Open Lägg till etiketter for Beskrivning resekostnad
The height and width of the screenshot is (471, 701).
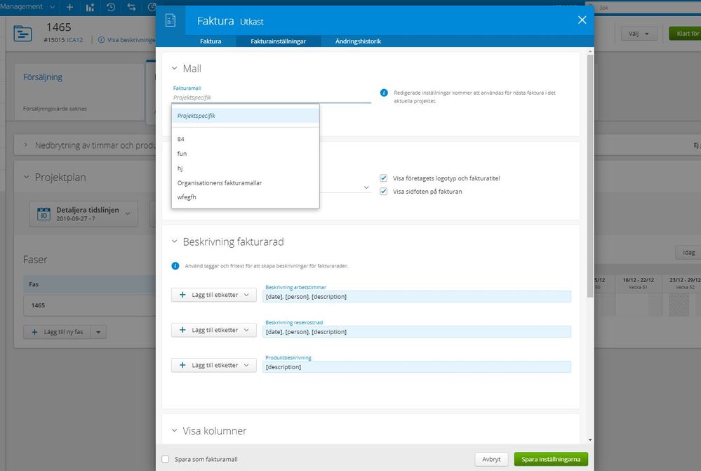click(214, 330)
